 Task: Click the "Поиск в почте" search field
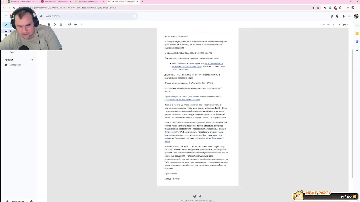coord(87,16)
